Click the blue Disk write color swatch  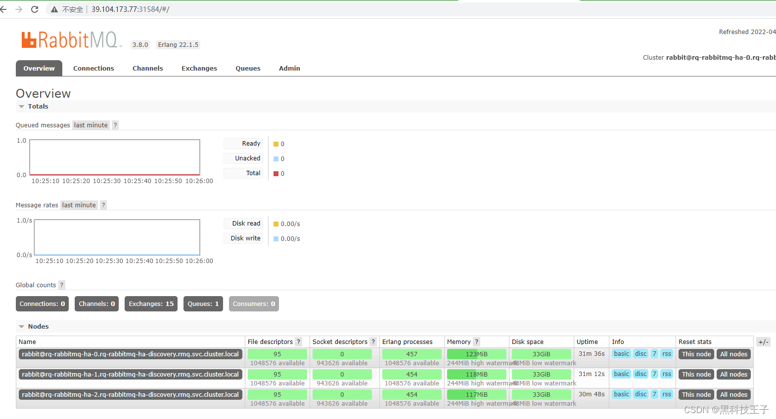point(276,239)
